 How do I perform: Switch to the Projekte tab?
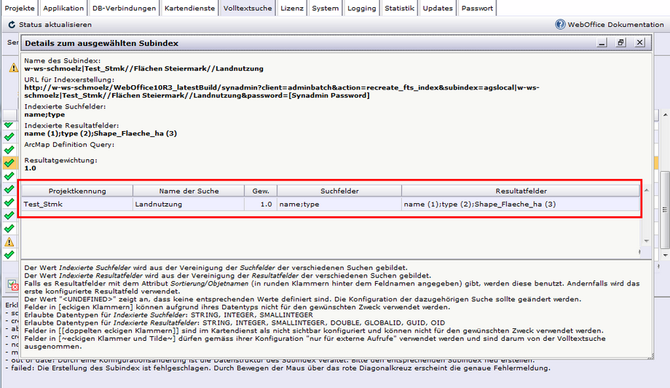[x=20, y=9]
